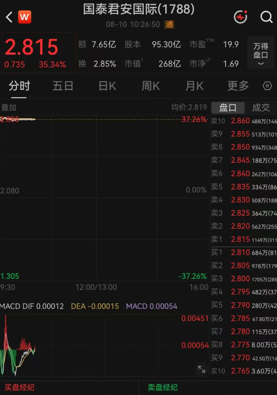Tap the price-to-book value 1.69
This screenshot has height=395, width=277.
231,64
